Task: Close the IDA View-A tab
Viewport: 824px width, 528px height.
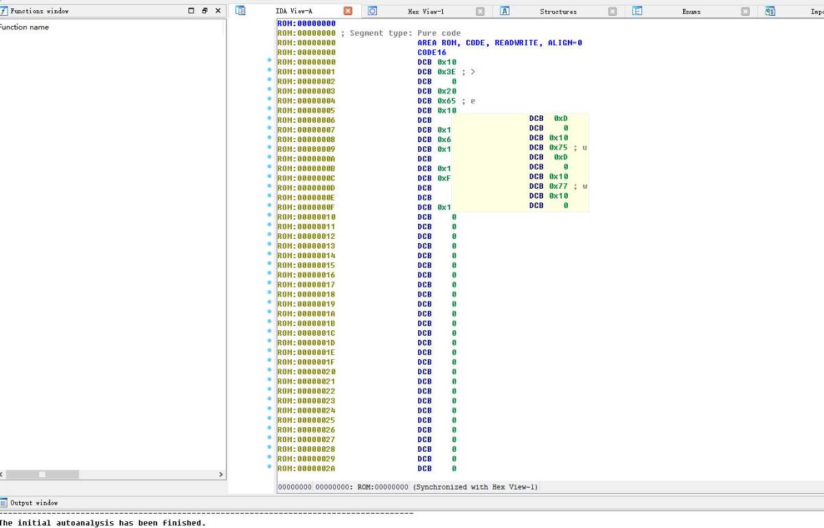Action: click(x=348, y=11)
